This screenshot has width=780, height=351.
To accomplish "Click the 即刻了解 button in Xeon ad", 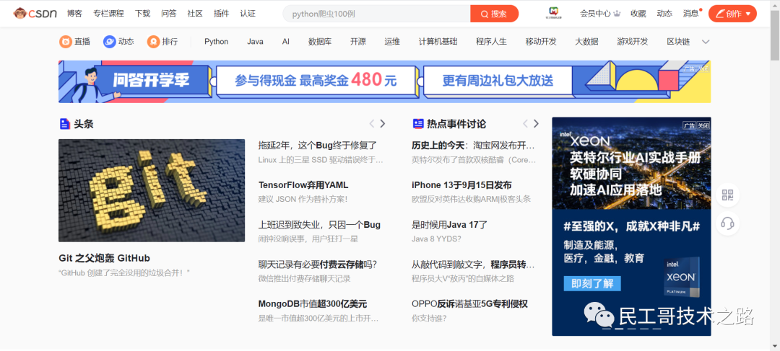I will [592, 284].
